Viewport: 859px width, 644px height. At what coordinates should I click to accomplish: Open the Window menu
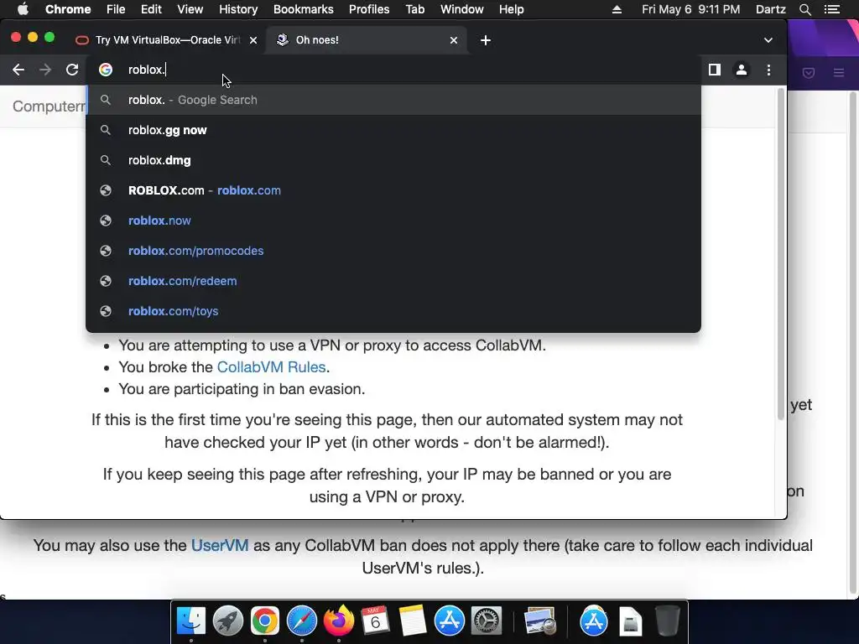462,9
